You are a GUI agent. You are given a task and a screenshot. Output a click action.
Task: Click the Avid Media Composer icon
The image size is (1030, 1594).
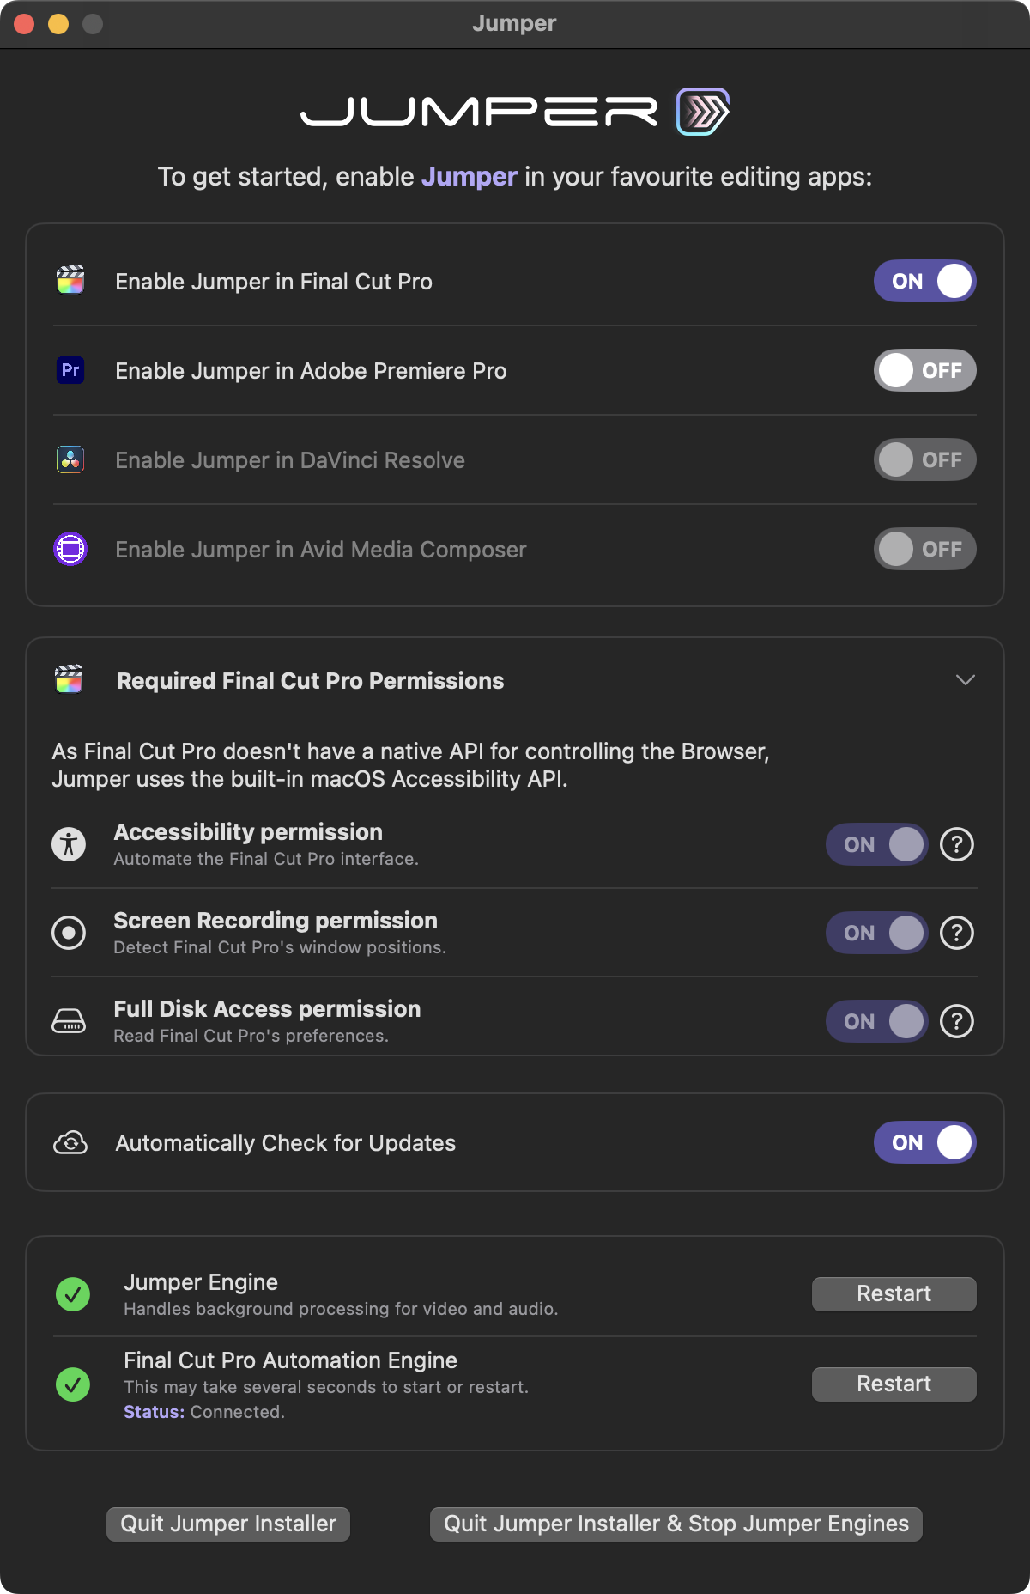coord(70,549)
